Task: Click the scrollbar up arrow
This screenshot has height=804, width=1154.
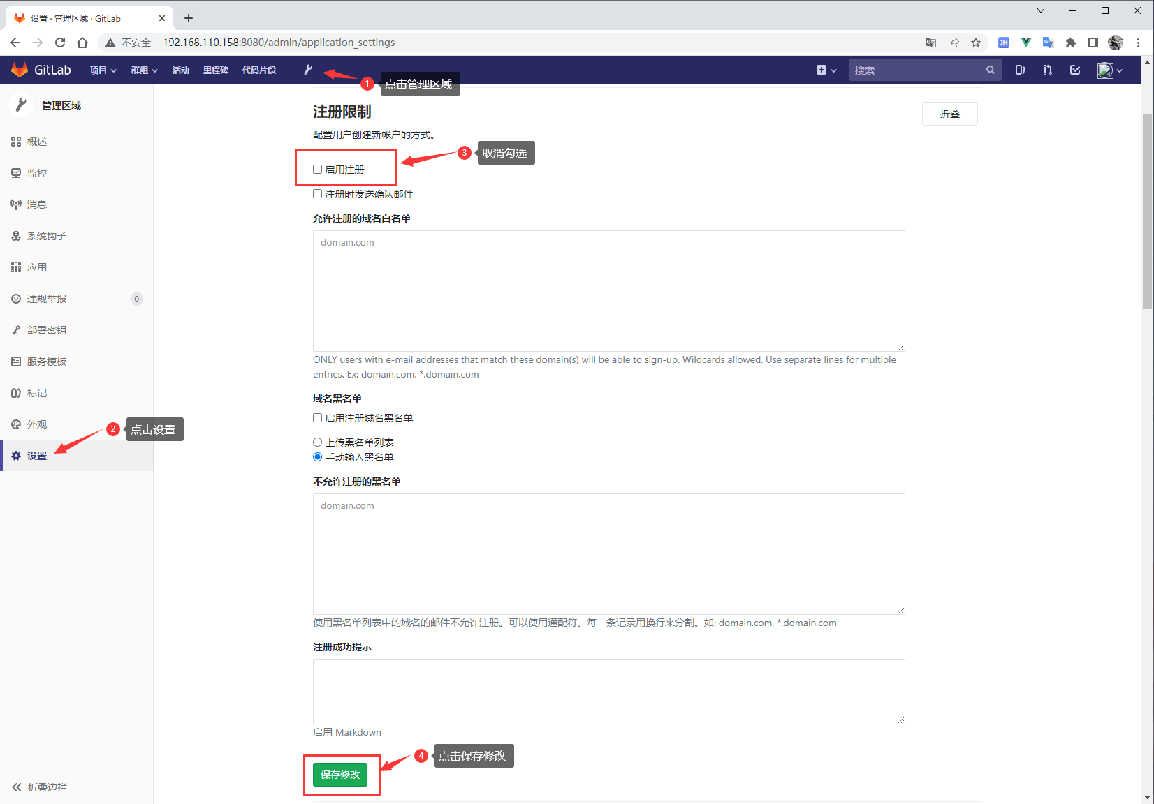Action: 1147,61
